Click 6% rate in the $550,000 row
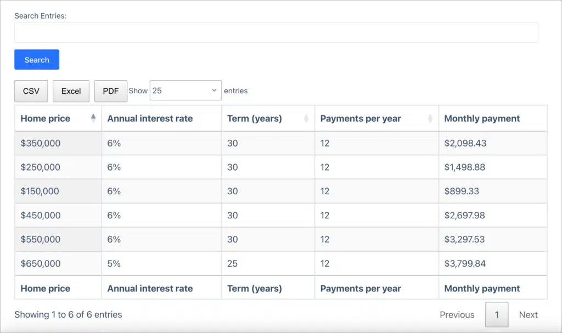Screen dimensions: 562x333 click(x=162, y=239)
